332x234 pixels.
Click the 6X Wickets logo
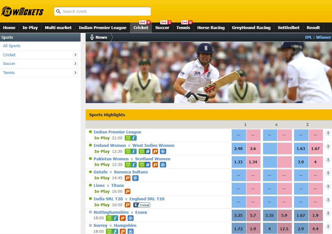22,12
